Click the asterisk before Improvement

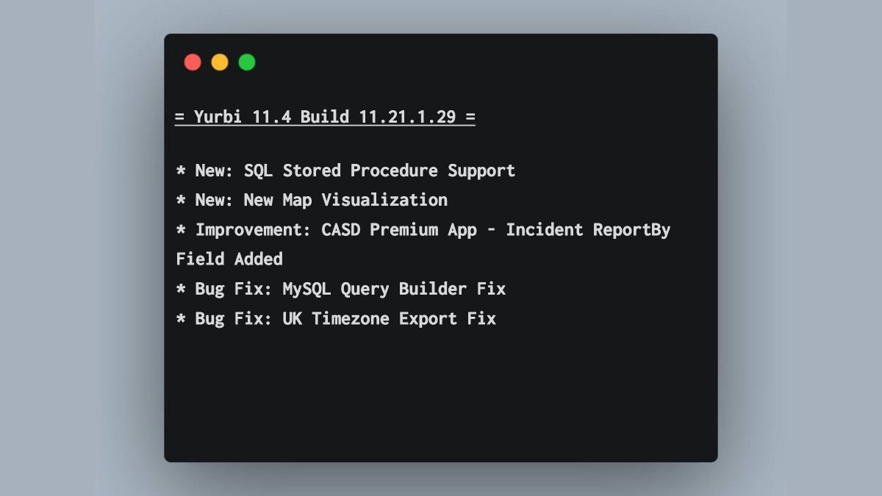coord(181,230)
